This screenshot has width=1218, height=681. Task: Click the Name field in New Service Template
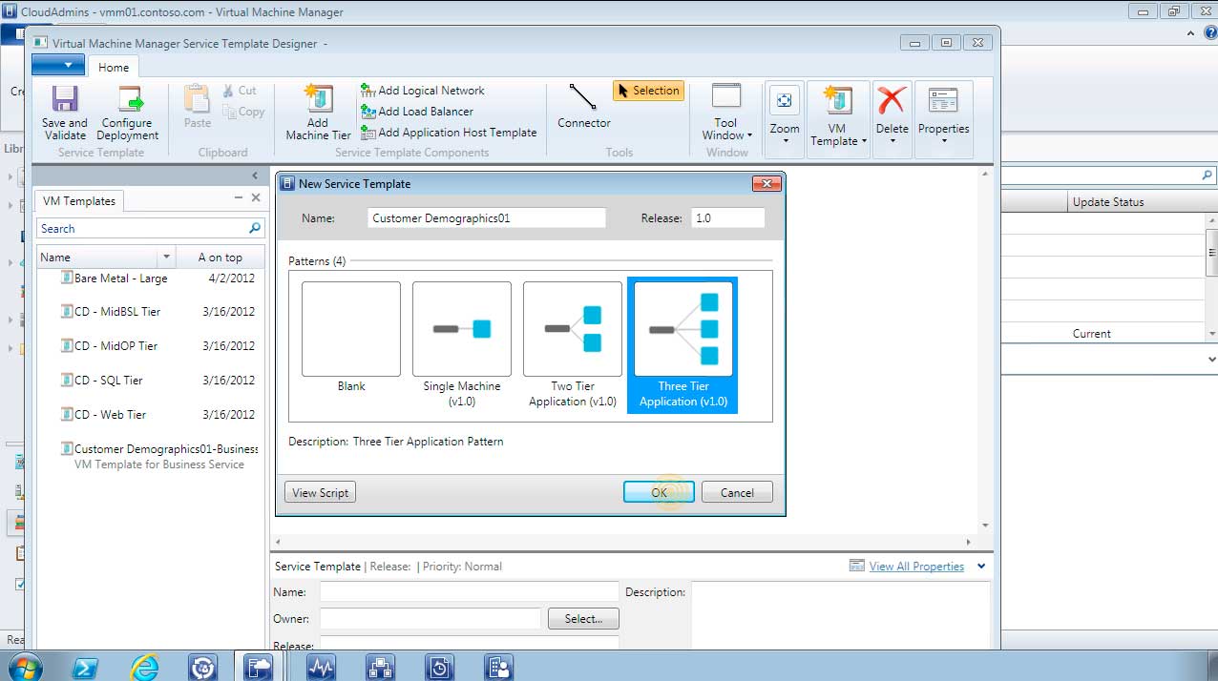[x=487, y=218]
